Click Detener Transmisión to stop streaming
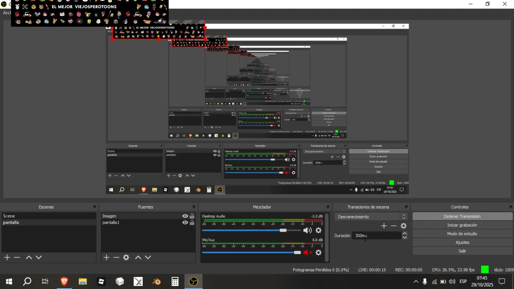This screenshot has height=289, width=514. click(462, 216)
